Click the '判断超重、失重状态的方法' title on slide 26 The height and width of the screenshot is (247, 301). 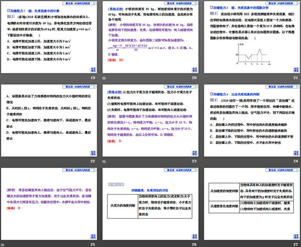click(x=150, y=190)
